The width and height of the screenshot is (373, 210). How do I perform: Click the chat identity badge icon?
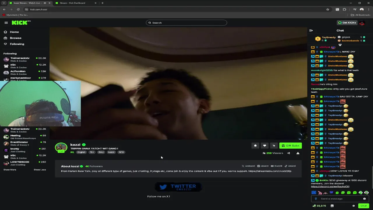tap(316, 199)
